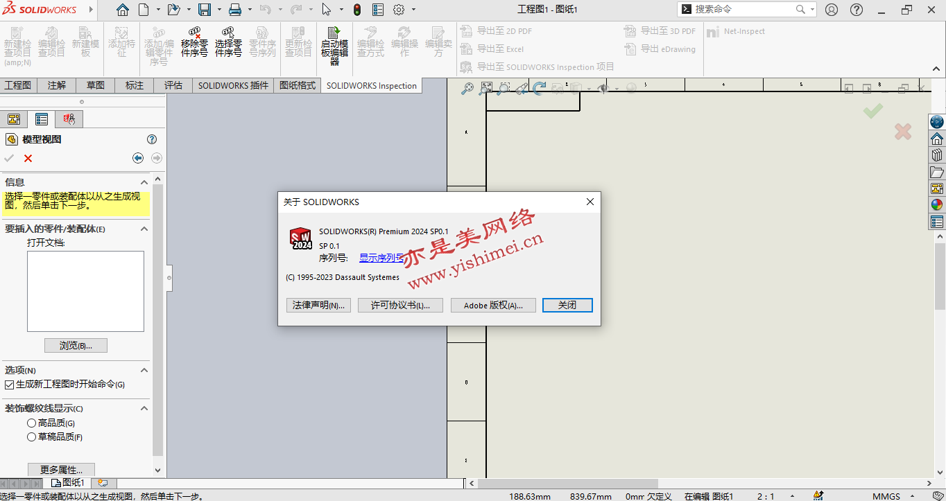The height and width of the screenshot is (501, 946).
Task: Click the 许可协议书 button
Action: tap(400, 305)
